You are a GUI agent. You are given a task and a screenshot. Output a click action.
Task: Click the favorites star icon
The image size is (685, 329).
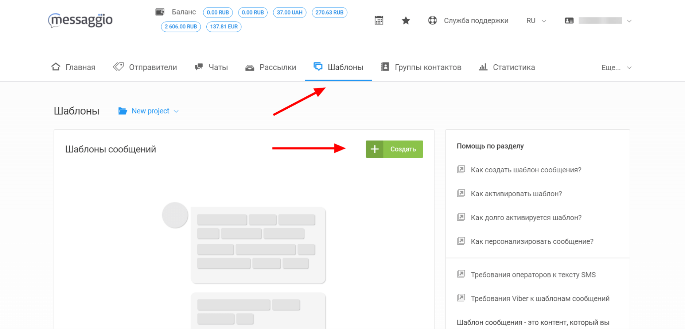pyautogui.click(x=406, y=20)
